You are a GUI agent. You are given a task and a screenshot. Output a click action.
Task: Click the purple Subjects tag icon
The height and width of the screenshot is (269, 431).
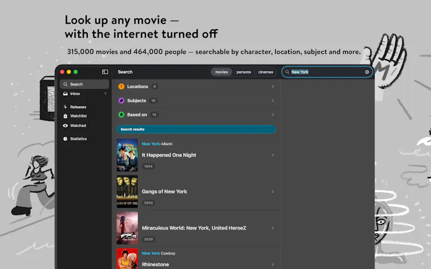click(x=121, y=101)
